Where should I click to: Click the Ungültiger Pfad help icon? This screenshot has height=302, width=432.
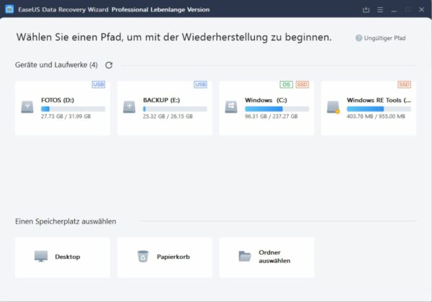[359, 38]
